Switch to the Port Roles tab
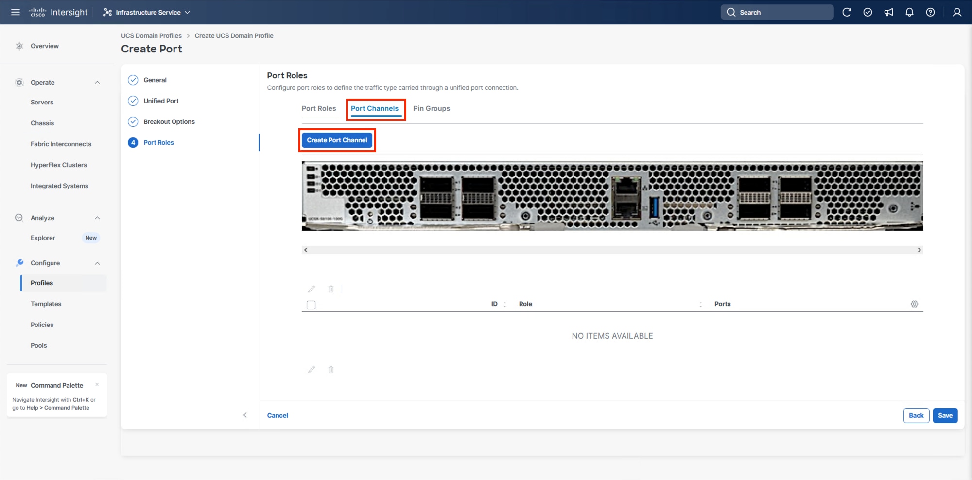 319,108
